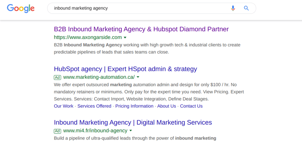The width and height of the screenshot is (302, 149).
Task: Open the Services Offered sitelink
Action: (94, 106)
